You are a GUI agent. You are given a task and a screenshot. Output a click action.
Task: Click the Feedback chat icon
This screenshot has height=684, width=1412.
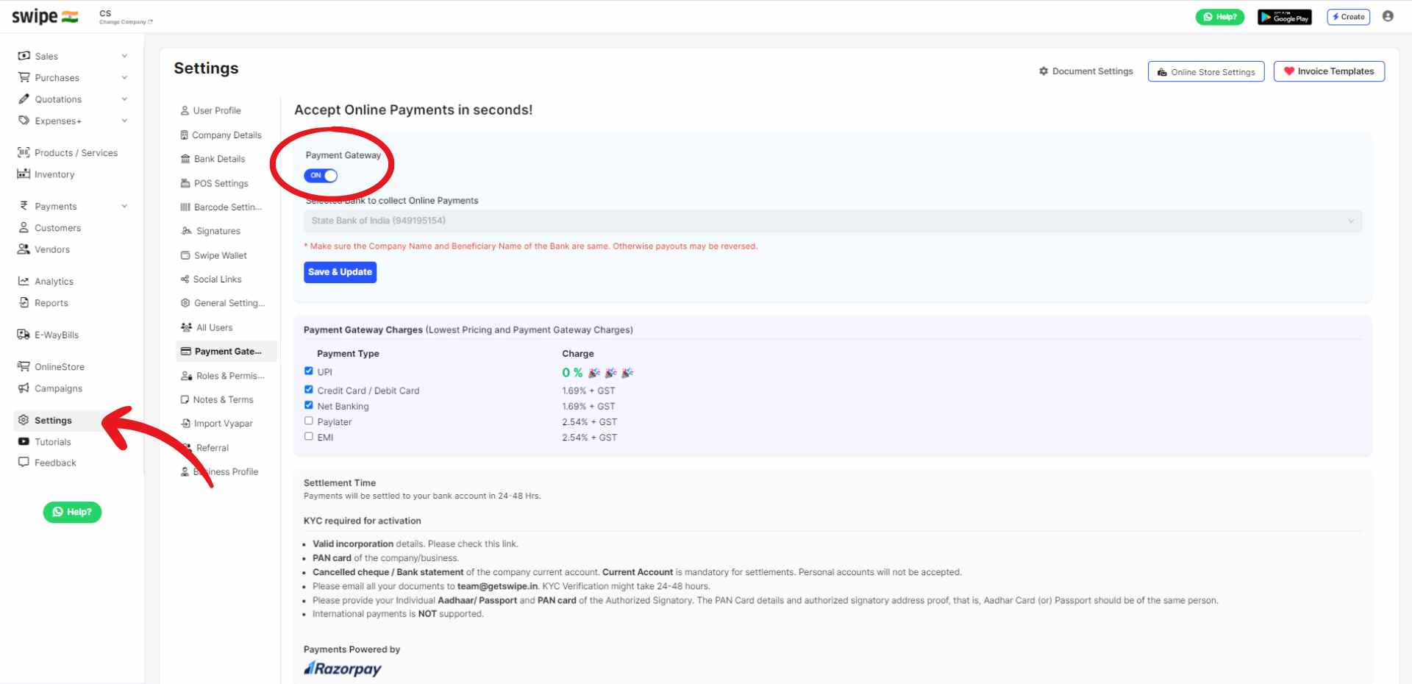pos(24,462)
